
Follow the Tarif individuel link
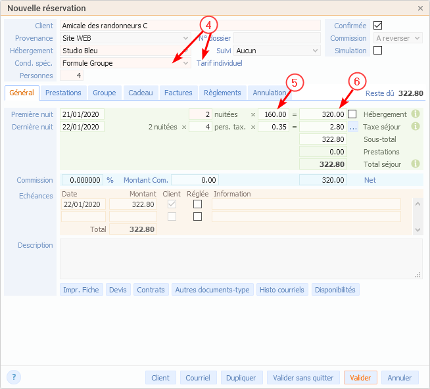click(220, 63)
